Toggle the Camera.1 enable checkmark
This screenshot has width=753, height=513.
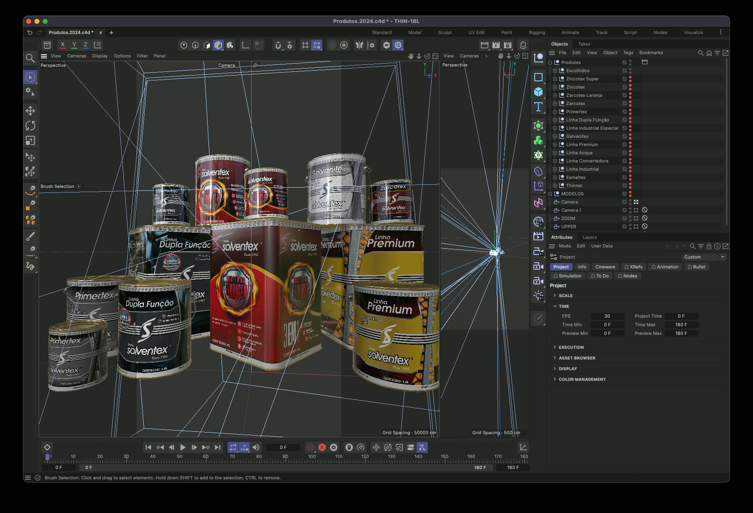(624, 210)
